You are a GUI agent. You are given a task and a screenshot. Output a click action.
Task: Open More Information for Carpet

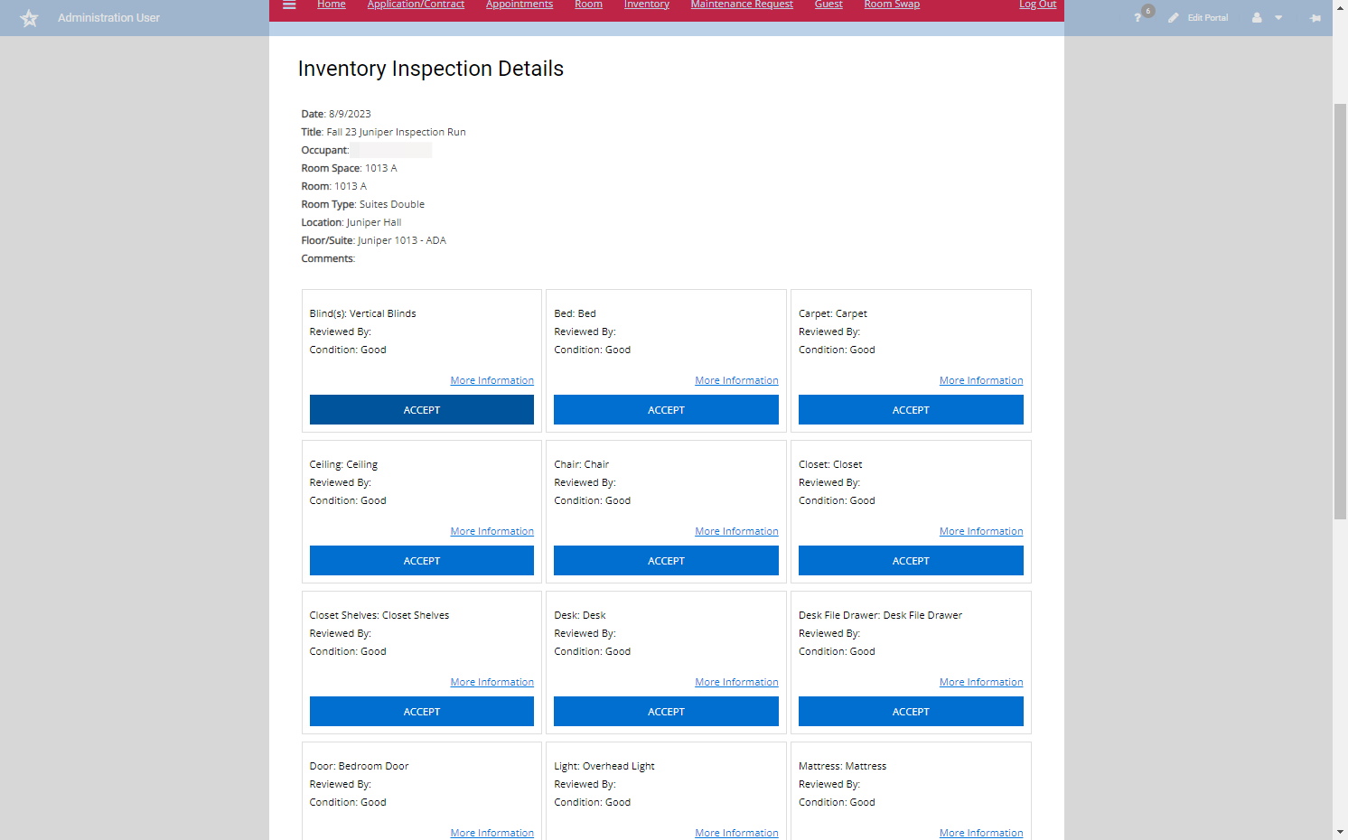[x=981, y=380]
